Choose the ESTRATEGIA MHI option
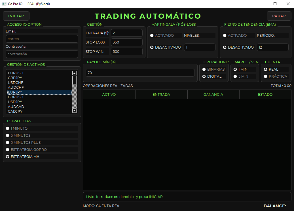Image resolution: width=294 pixels, height=211 pixels. pos(42,157)
